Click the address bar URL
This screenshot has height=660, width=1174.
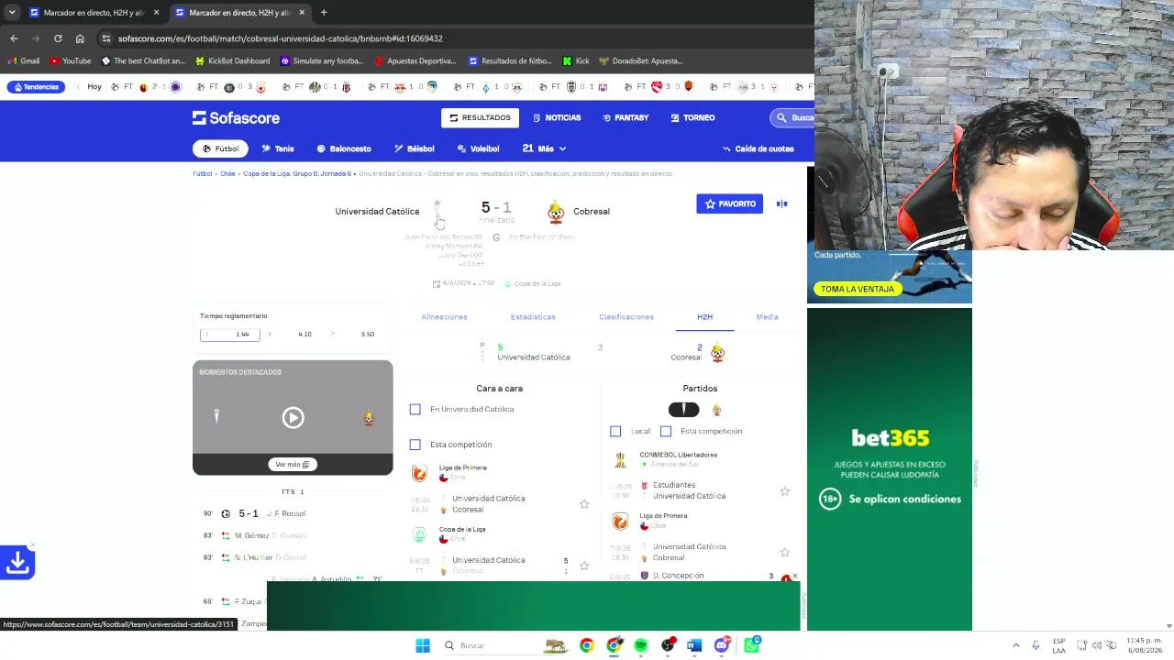[x=281, y=38]
